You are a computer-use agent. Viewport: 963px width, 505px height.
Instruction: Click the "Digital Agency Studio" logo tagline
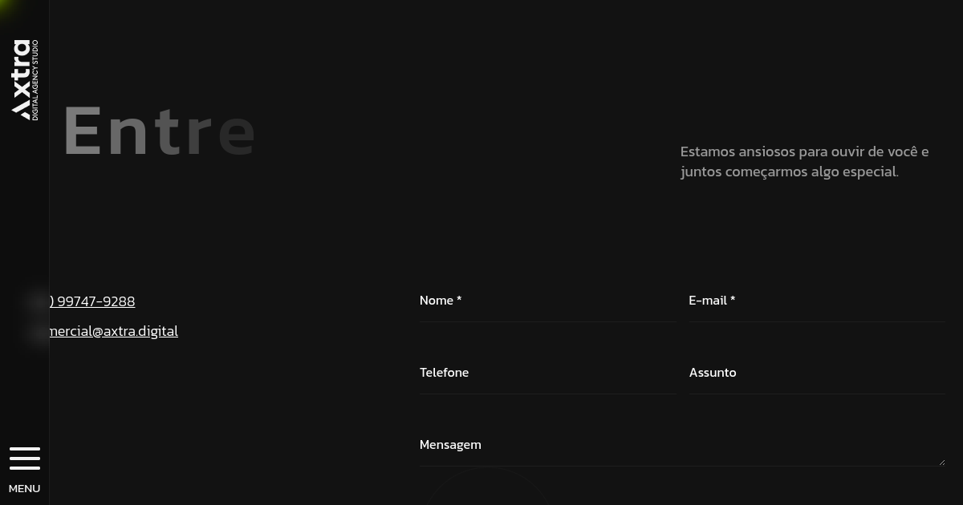pyautogui.click(x=35, y=80)
